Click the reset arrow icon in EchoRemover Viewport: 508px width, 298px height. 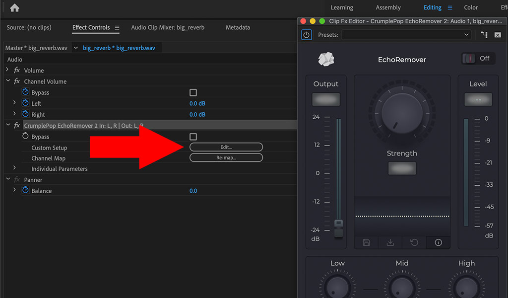[414, 242]
